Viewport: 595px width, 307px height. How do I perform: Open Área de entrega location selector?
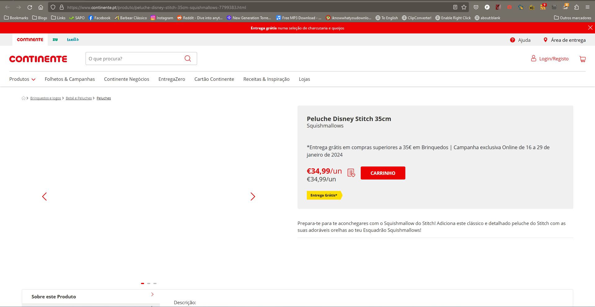[565, 40]
